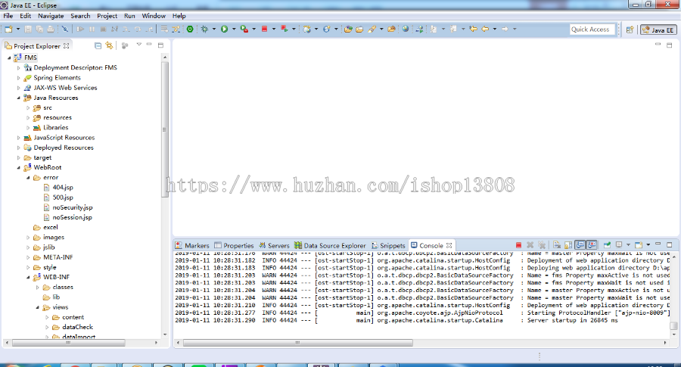Close the Console tab with X

click(x=449, y=245)
